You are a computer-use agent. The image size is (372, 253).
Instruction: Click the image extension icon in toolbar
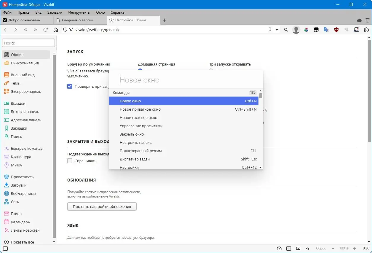click(x=357, y=30)
